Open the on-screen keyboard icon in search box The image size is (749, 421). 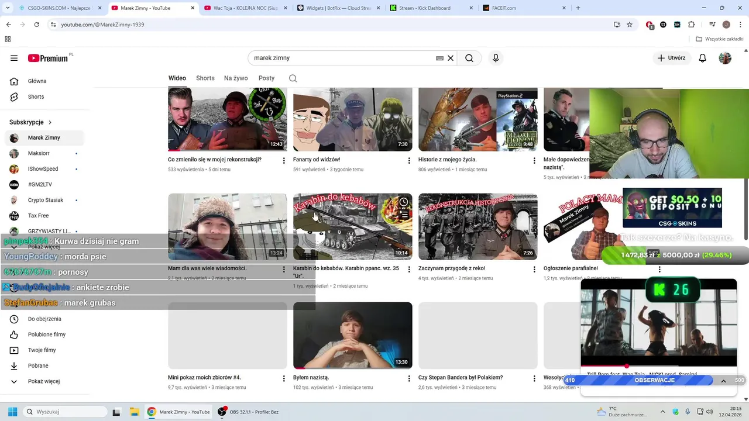coord(439,58)
